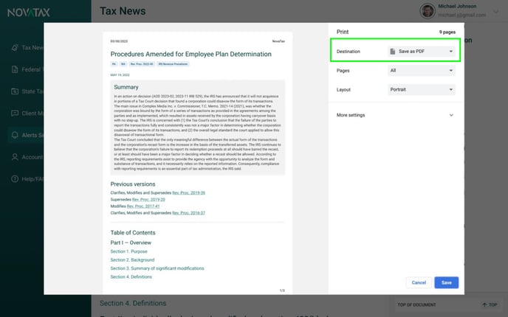The height and width of the screenshot is (317, 508).
Task: Click the Help/FAQ question mark icon
Action: [15, 179]
